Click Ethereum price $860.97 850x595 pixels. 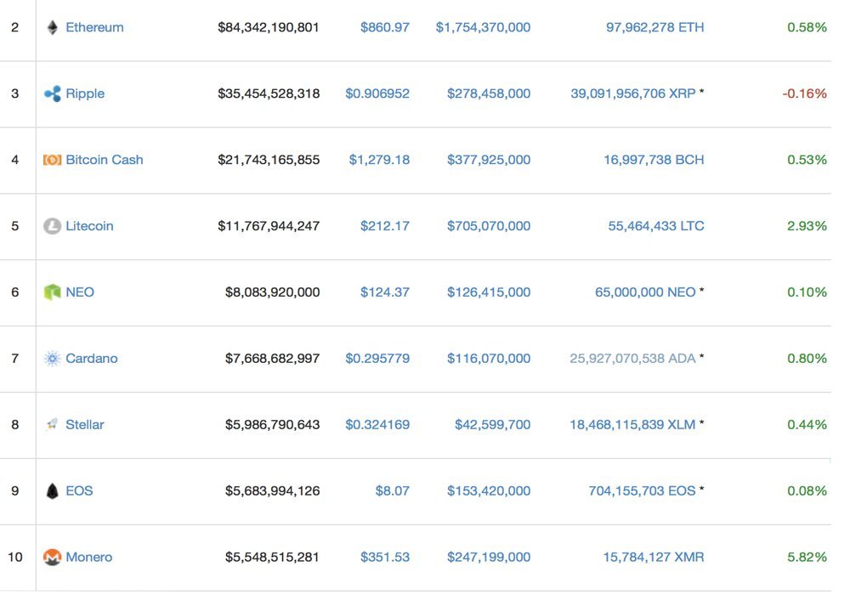pos(385,27)
